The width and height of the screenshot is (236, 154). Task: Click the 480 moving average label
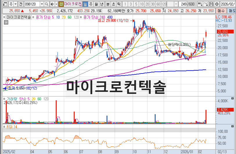click(x=110, y=17)
